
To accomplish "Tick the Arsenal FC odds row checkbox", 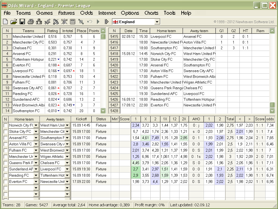I will [6, 138].
